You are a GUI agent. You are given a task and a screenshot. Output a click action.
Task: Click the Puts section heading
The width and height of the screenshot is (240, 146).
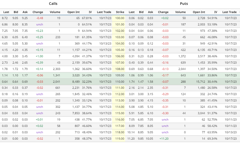click(x=184, y=4)
